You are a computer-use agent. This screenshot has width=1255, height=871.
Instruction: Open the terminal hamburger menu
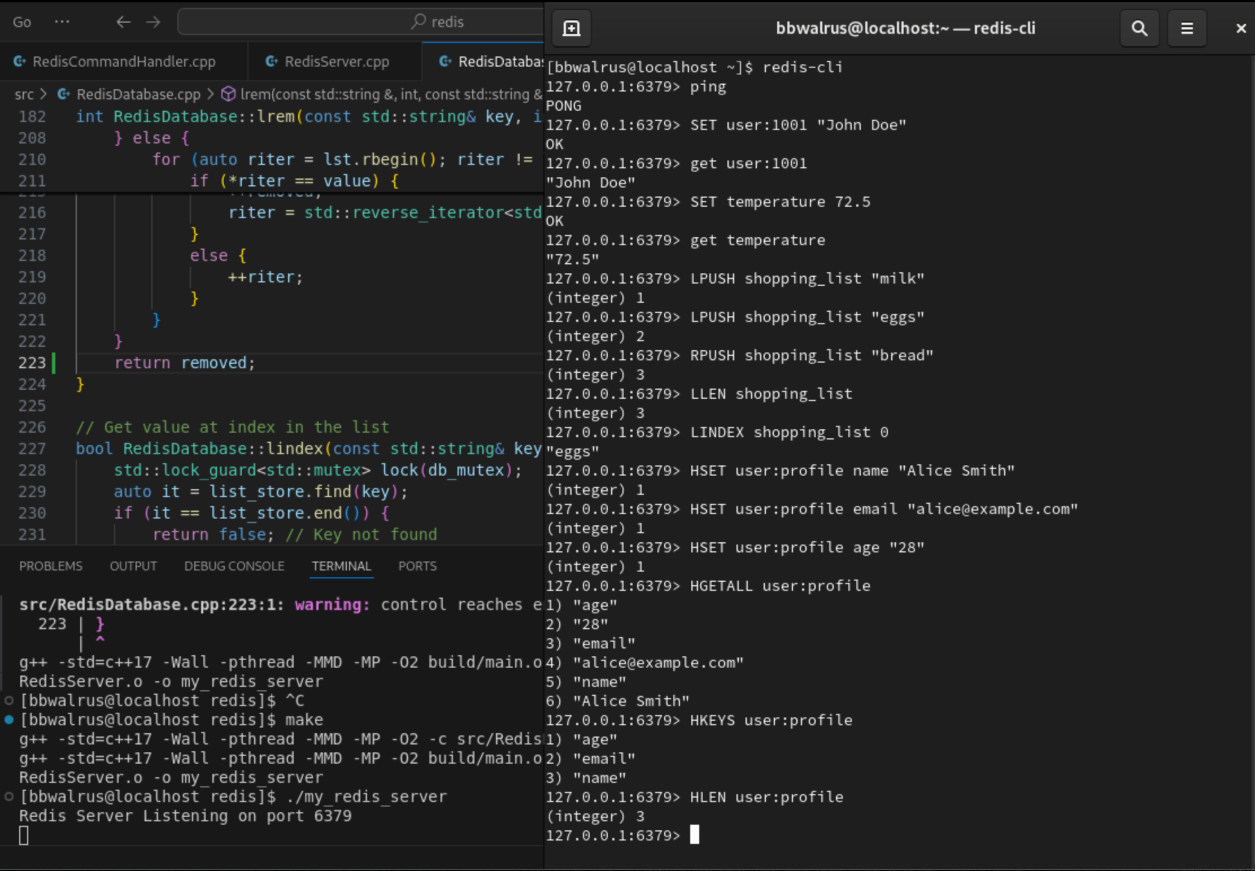coord(1187,28)
